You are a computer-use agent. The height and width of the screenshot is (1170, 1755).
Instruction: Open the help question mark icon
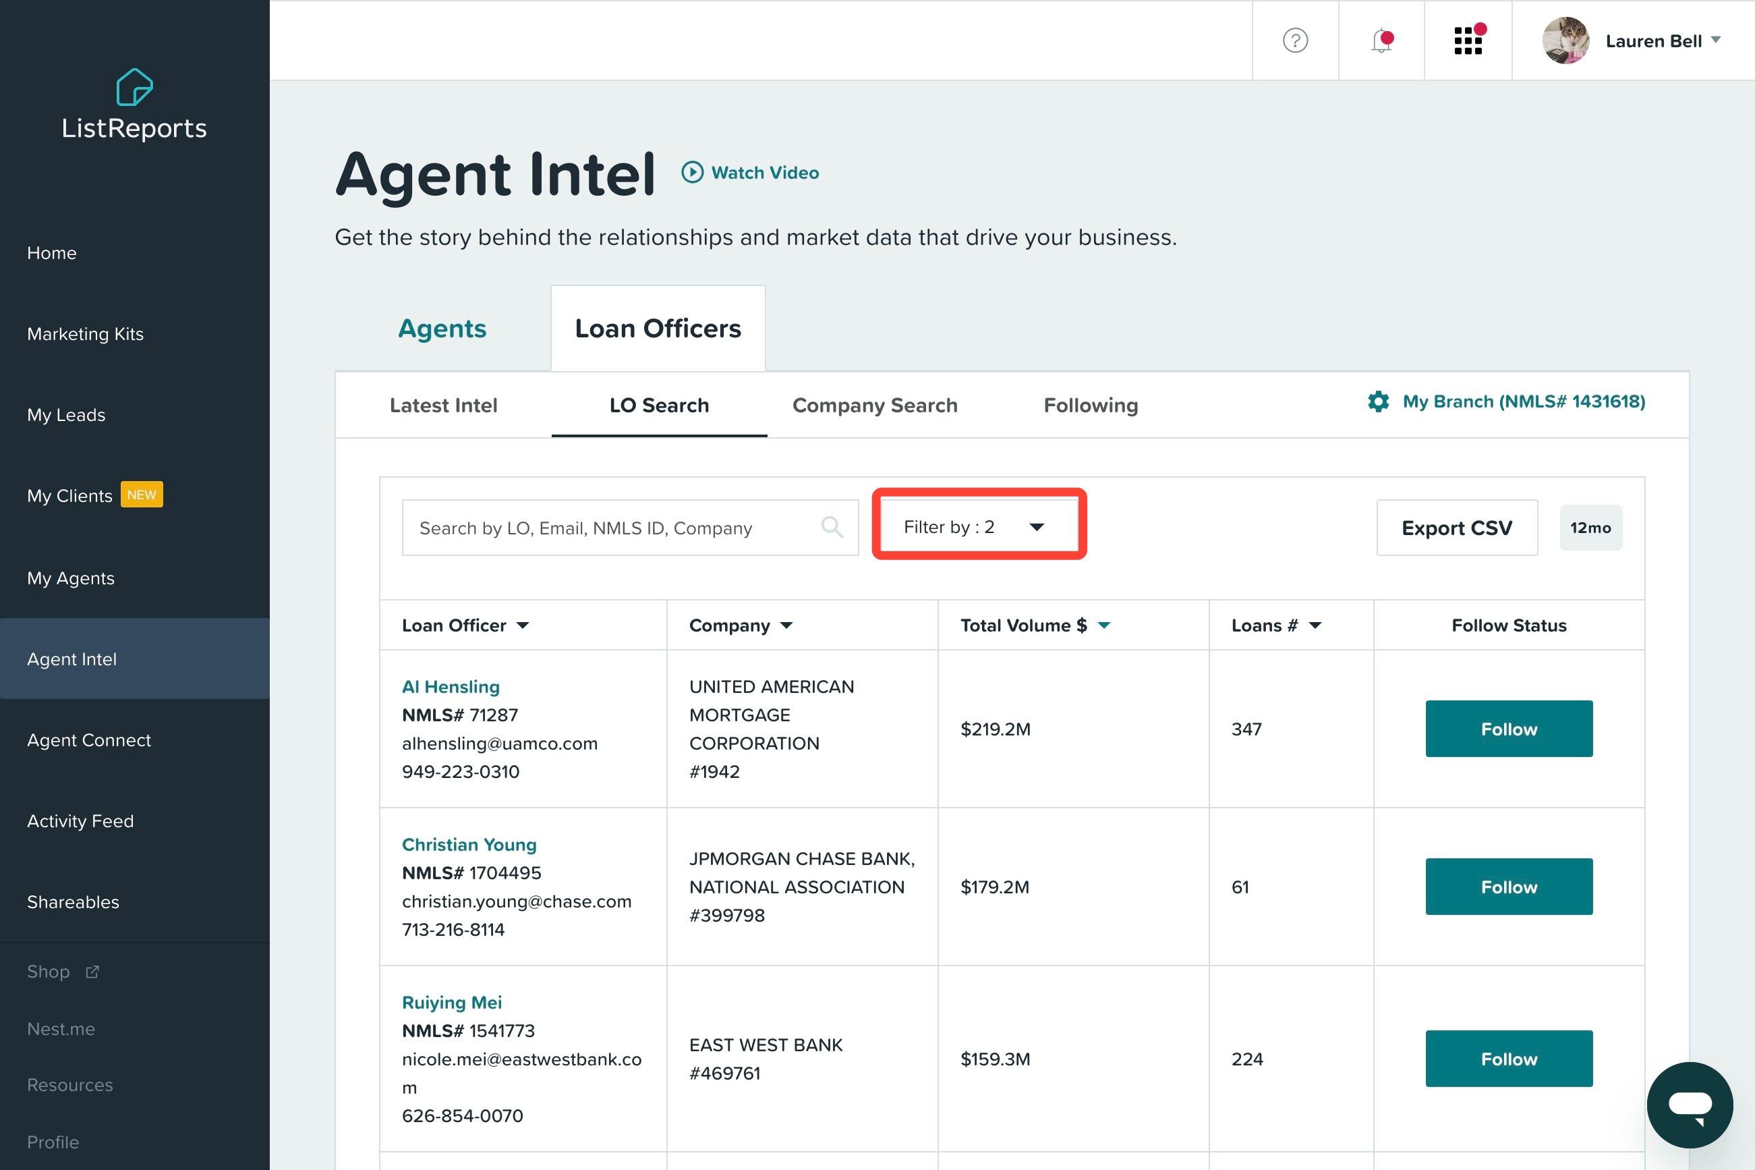pos(1295,40)
